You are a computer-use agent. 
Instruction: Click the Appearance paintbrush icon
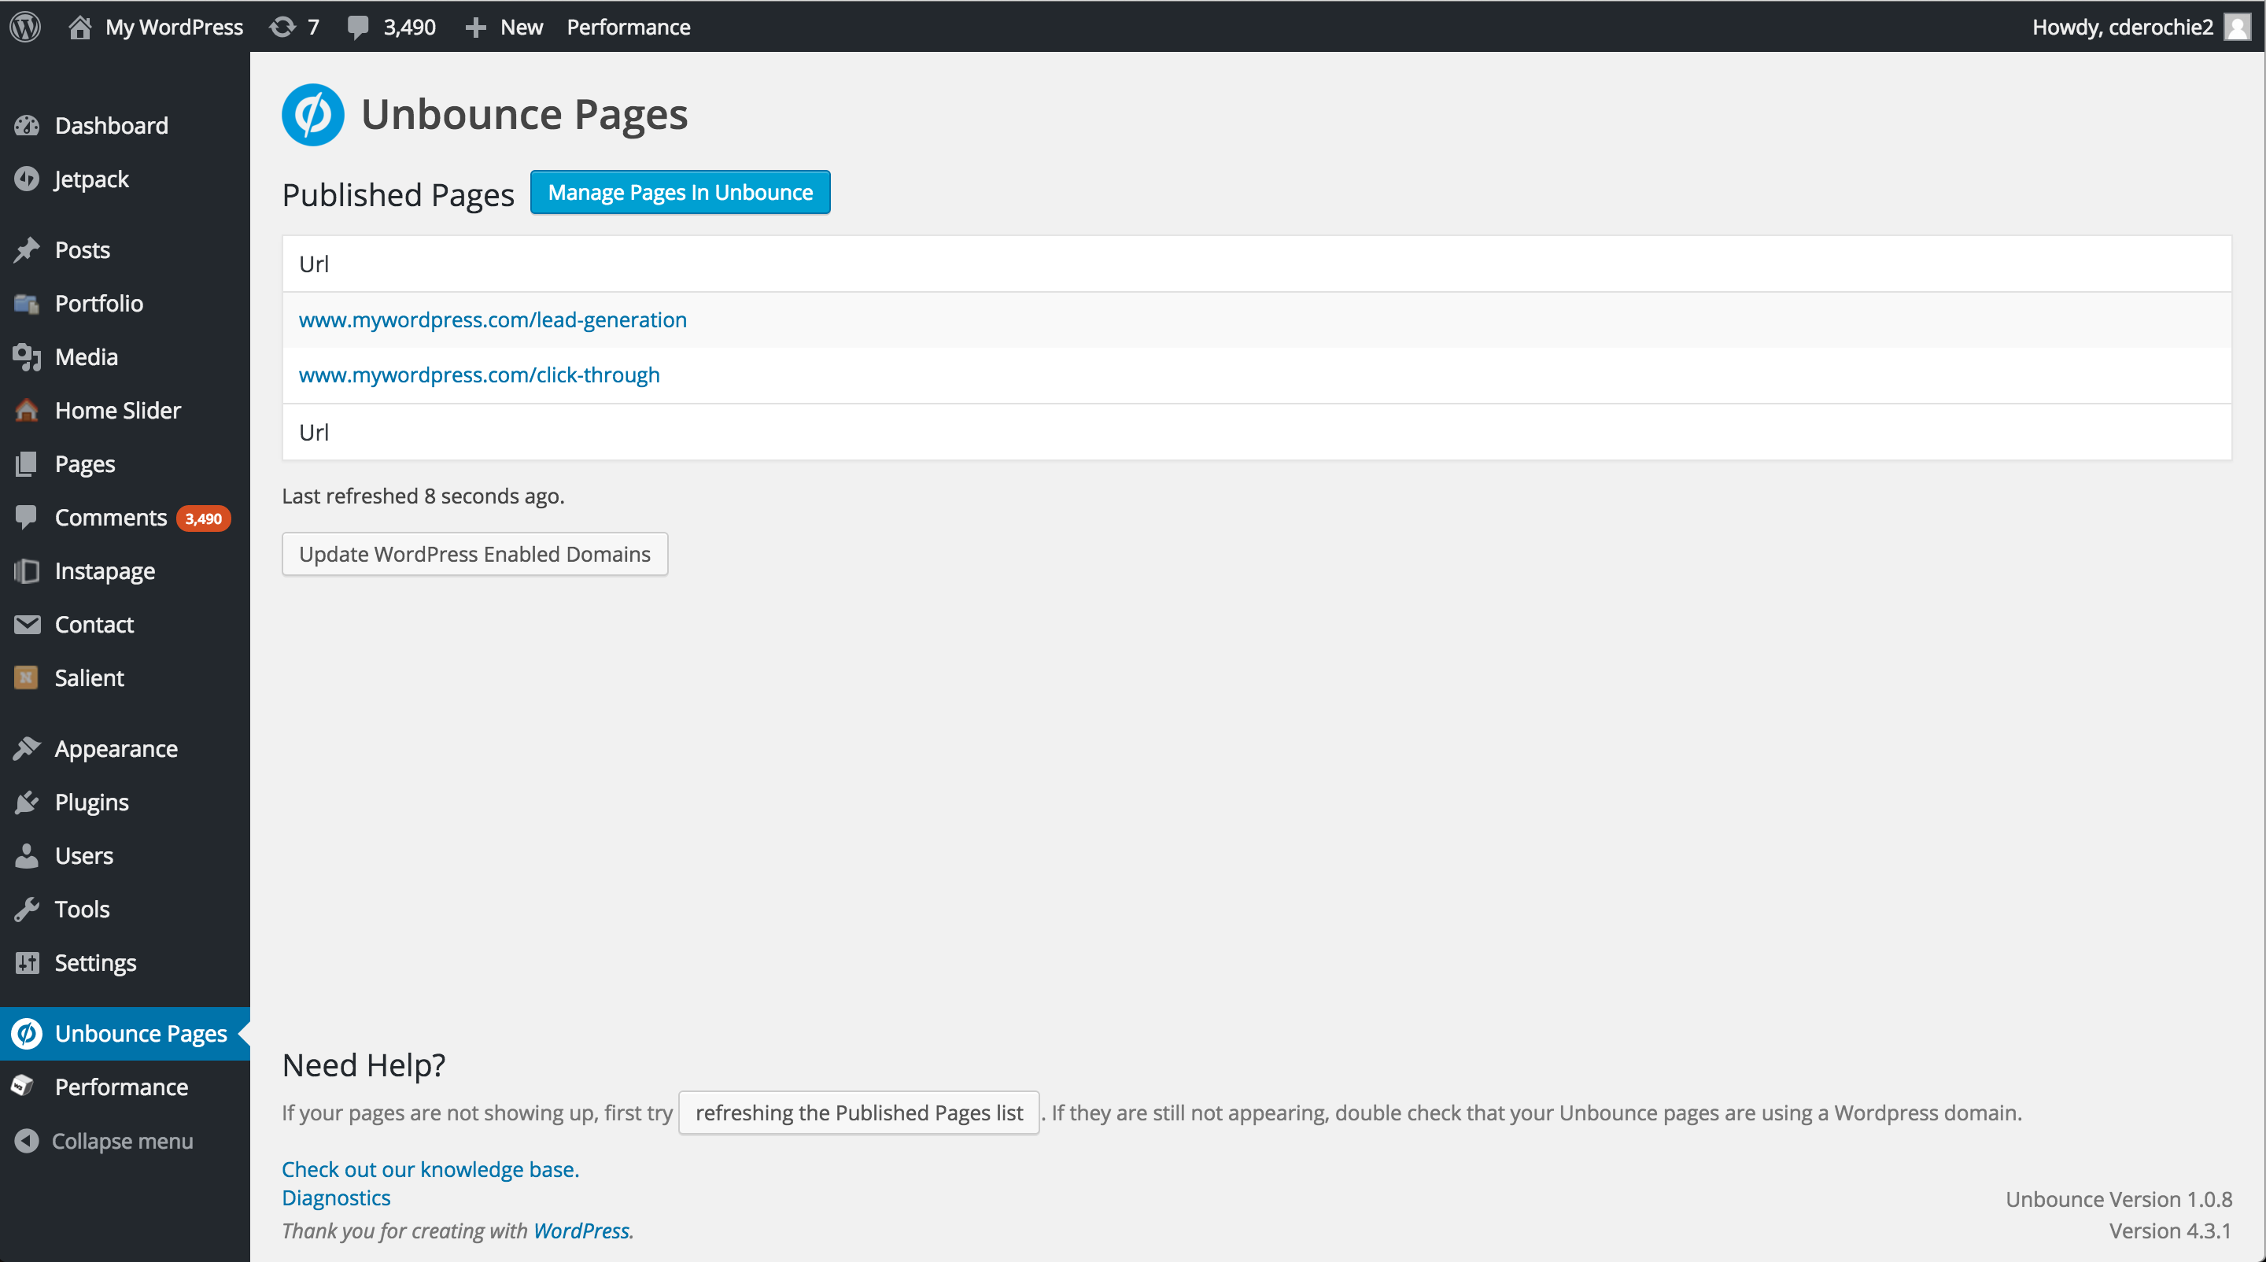point(27,748)
